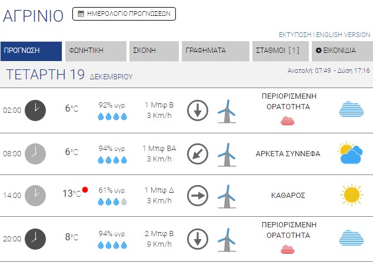
Task: Switch to ENGLISH VERSION link
Action: click(342, 35)
